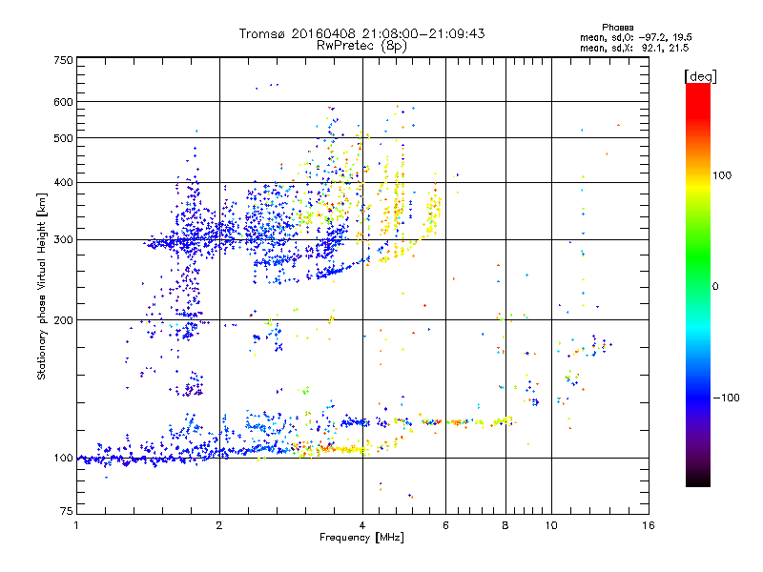Image resolution: width=763 pixels, height=572 pixels.
Task: Click the y-axis '500' tick label
Action: pos(63,138)
